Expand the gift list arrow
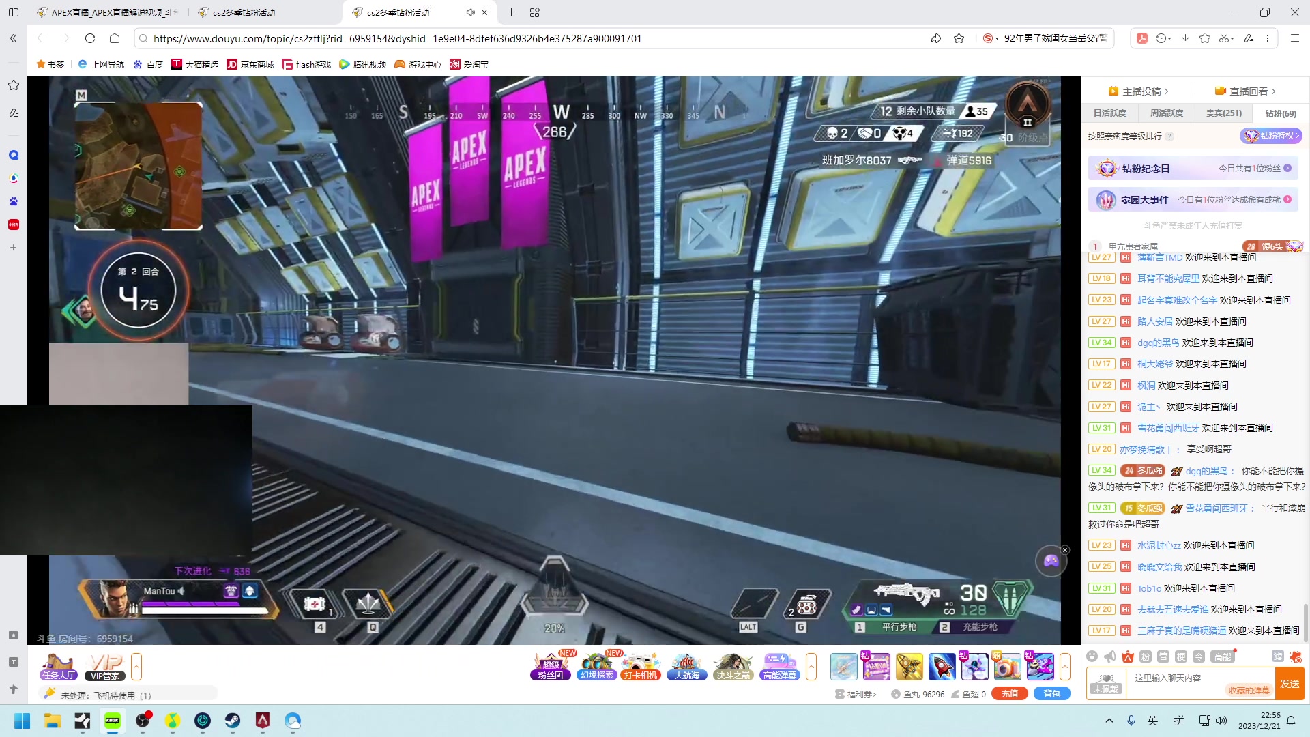The width and height of the screenshot is (1310, 737). tap(1065, 667)
